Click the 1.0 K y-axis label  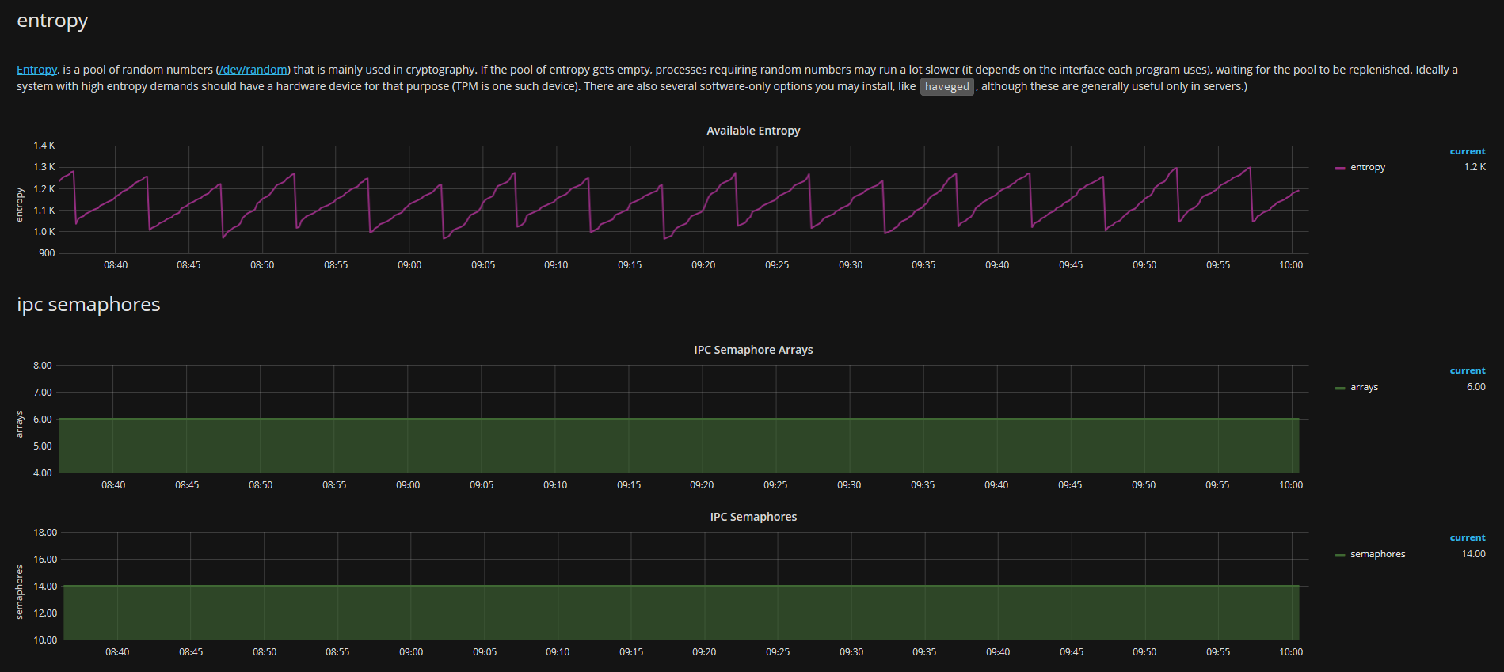44,232
